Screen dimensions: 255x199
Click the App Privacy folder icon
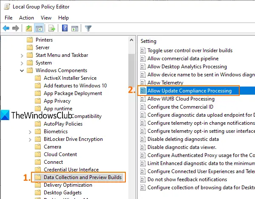38,101
